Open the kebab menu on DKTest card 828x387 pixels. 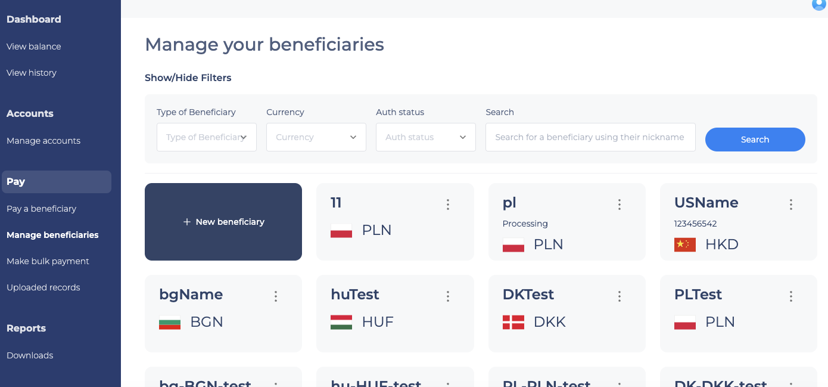coord(620,296)
